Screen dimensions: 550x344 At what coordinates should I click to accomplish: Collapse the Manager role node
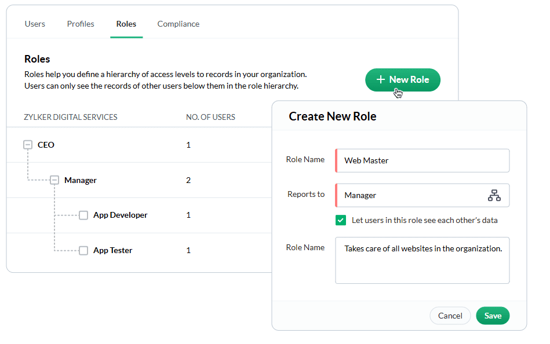pos(54,180)
